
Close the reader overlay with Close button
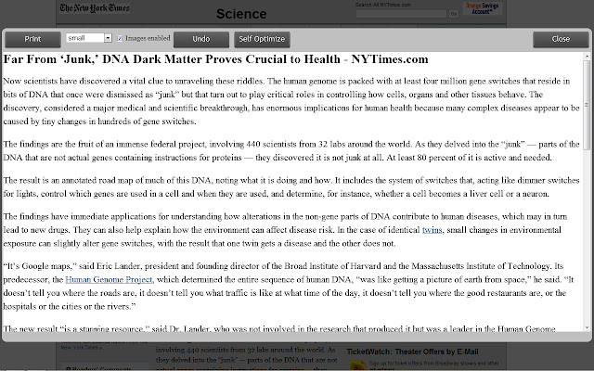[561, 39]
